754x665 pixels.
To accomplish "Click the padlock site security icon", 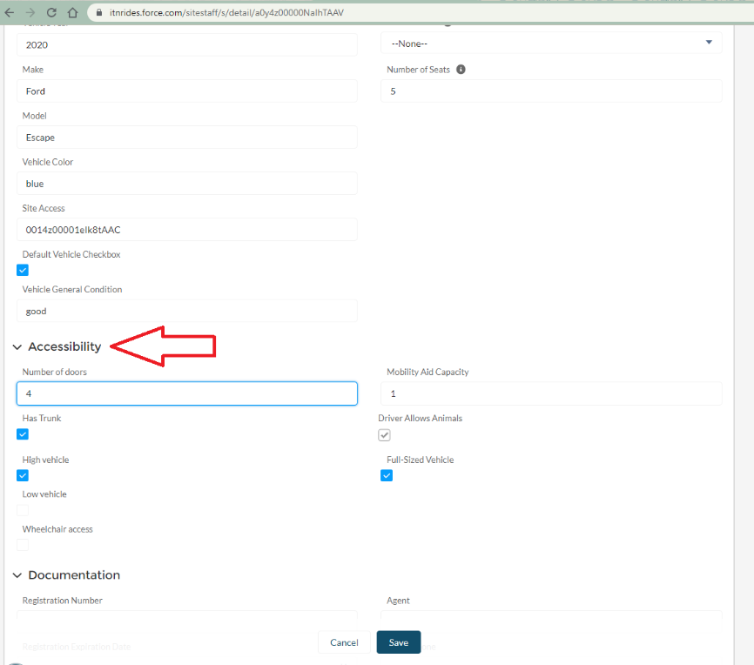I will [x=98, y=13].
